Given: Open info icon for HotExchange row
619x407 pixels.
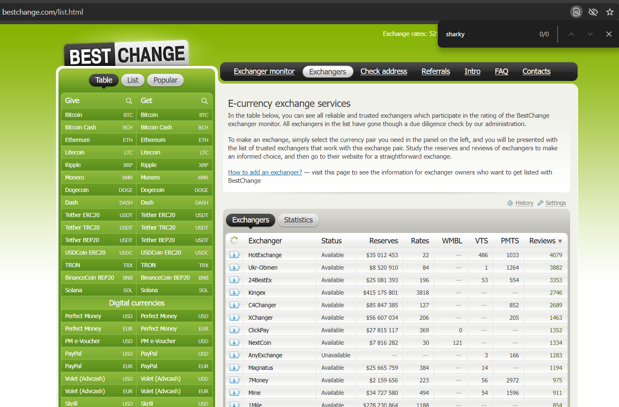Looking at the screenshot, I should pos(235,255).
